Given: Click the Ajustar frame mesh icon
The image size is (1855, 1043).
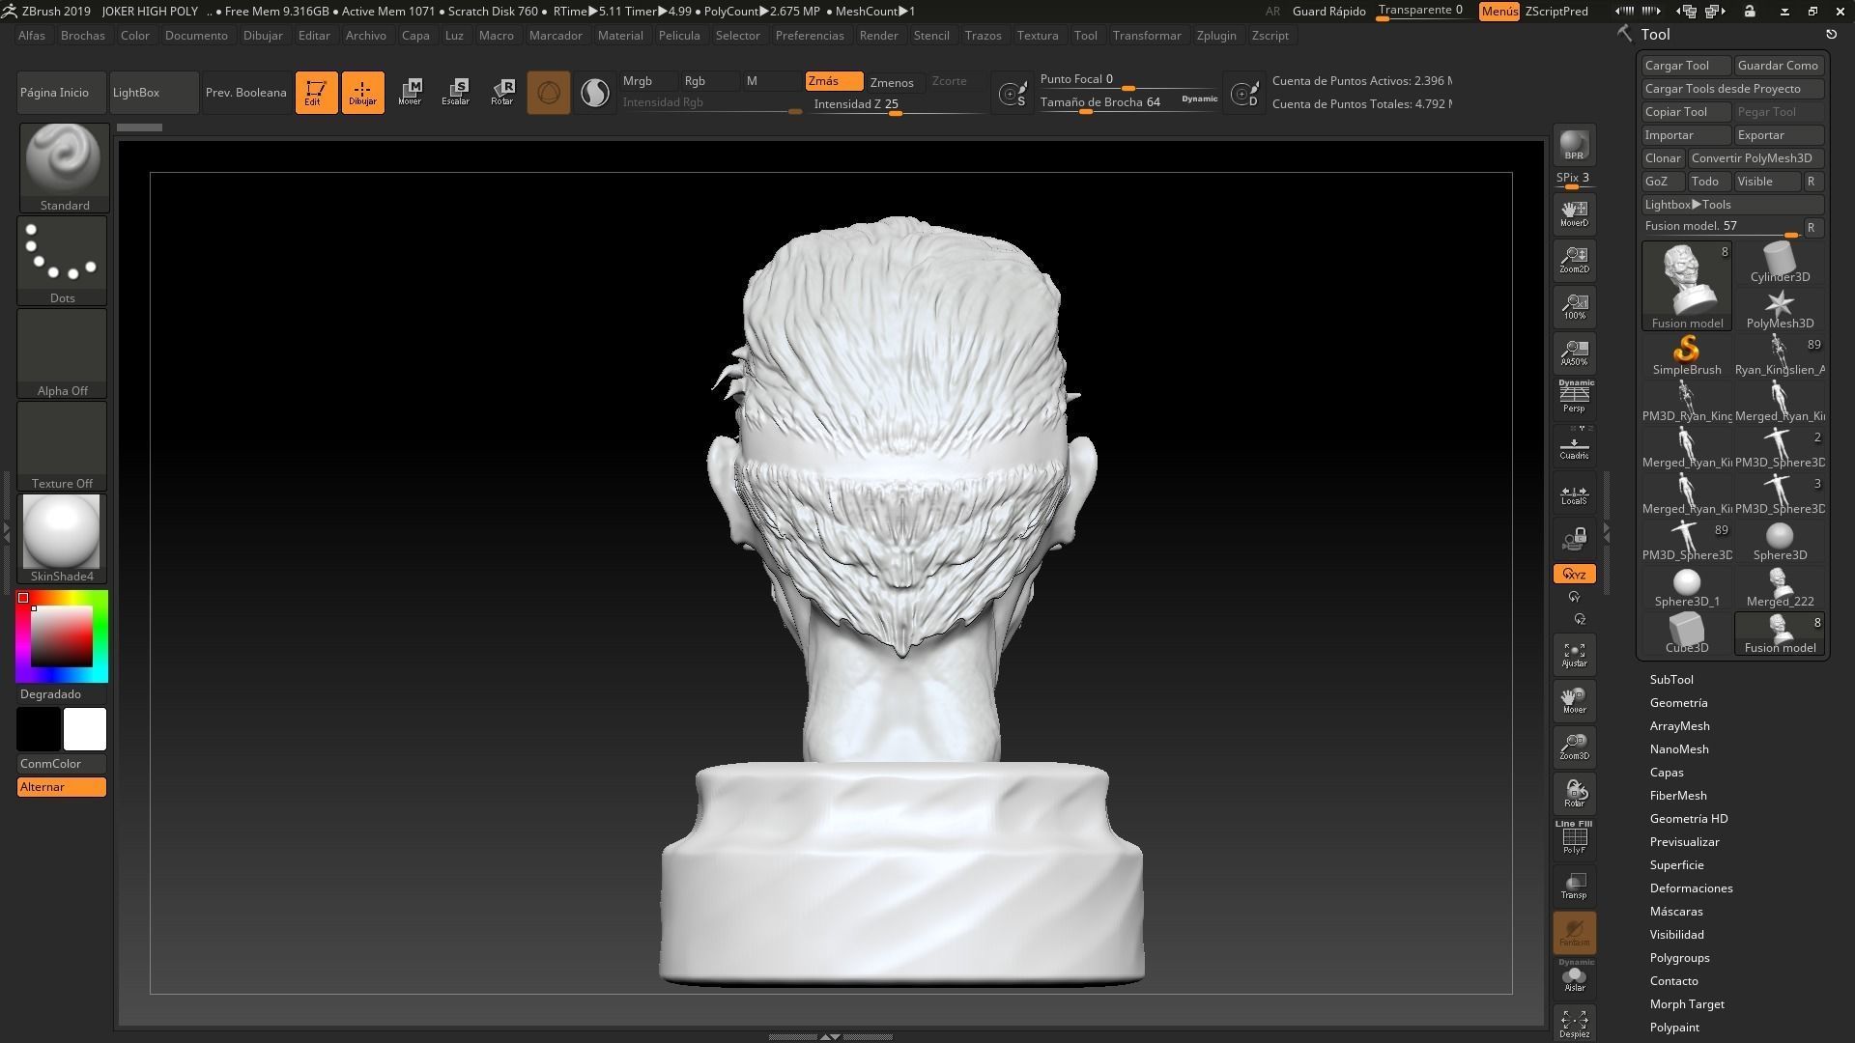Looking at the screenshot, I should 1574,655.
